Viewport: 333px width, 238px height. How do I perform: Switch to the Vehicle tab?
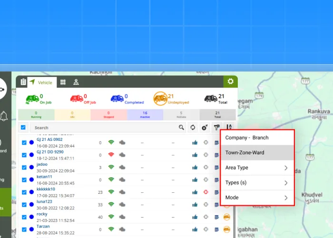pyautogui.click(x=41, y=82)
